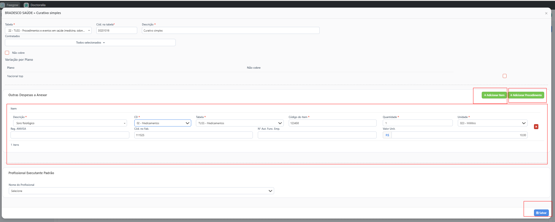Save with the Salvar button
This screenshot has width=555, height=222.
click(541, 213)
